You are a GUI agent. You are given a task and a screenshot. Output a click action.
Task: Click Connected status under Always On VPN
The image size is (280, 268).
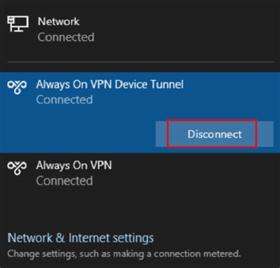click(64, 180)
